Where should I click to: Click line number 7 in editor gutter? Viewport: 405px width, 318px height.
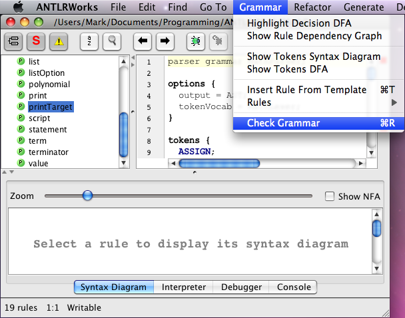[149, 130]
